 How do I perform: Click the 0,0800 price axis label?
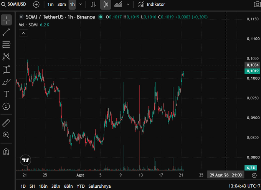(x=253, y=157)
